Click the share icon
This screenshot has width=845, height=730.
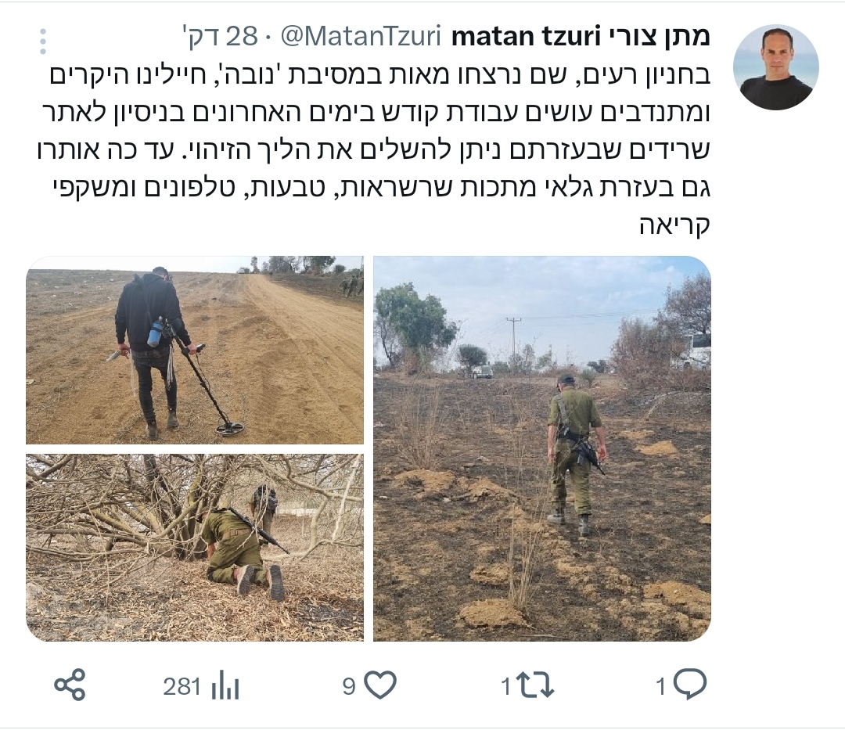click(x=70, y=685)
